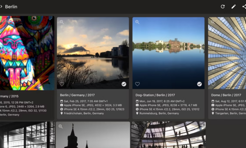246x148 pixels.
Task: Click the lens info ending ISO 25, 1/1012
Action: click(169, 109)
